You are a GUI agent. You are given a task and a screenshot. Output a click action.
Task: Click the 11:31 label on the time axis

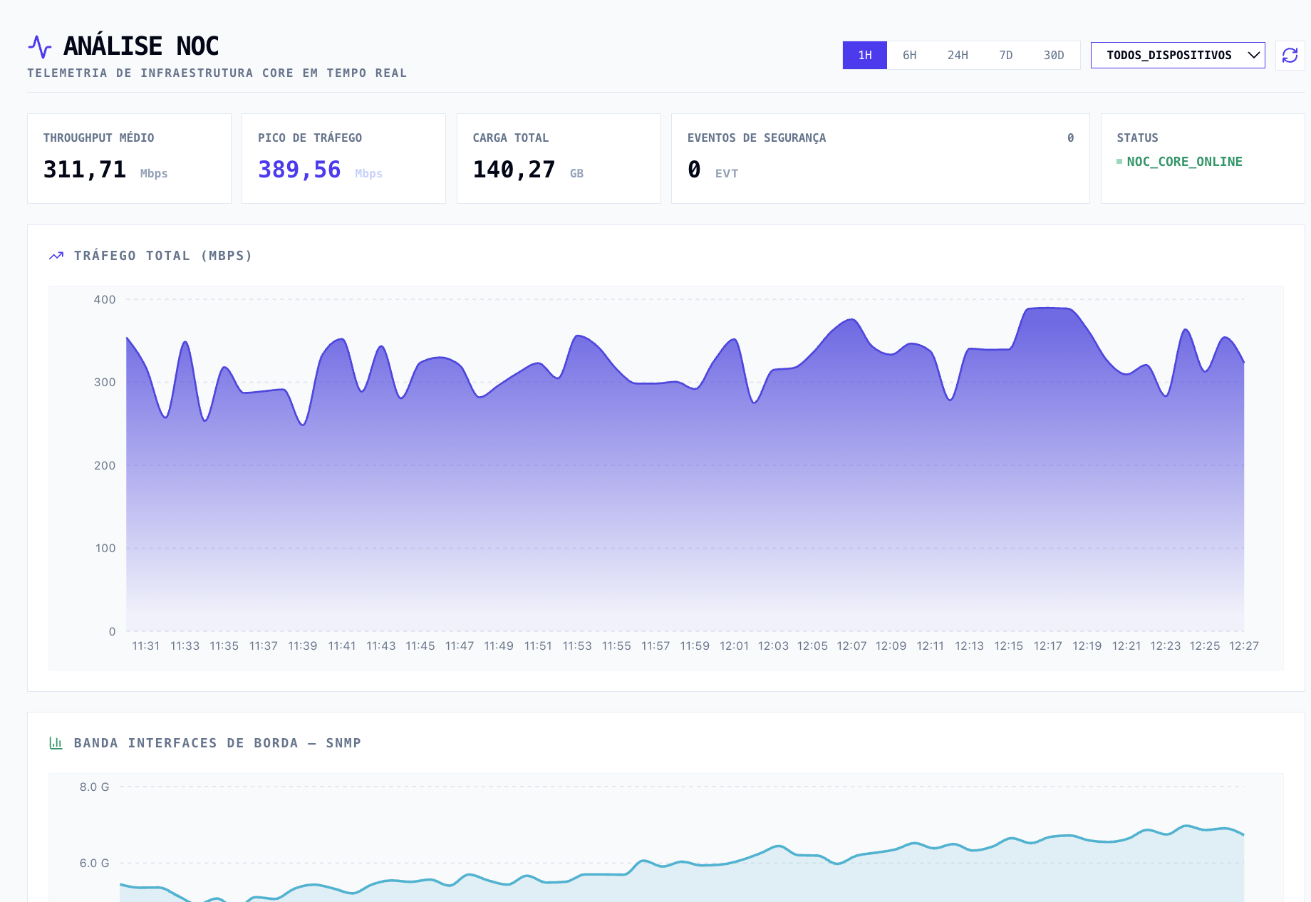[x=146, y=646]
